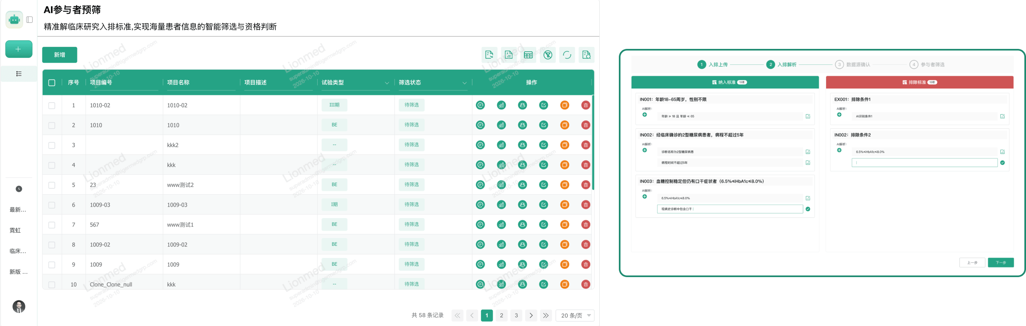Open the user avatar at sidebar bottom
The image size is (1026, 326).
coord(19,306)
